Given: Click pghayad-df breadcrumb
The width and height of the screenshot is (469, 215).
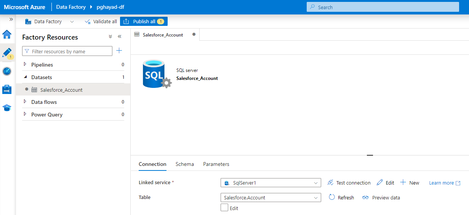Looking at the screenshot, I should tap(110, 7).
